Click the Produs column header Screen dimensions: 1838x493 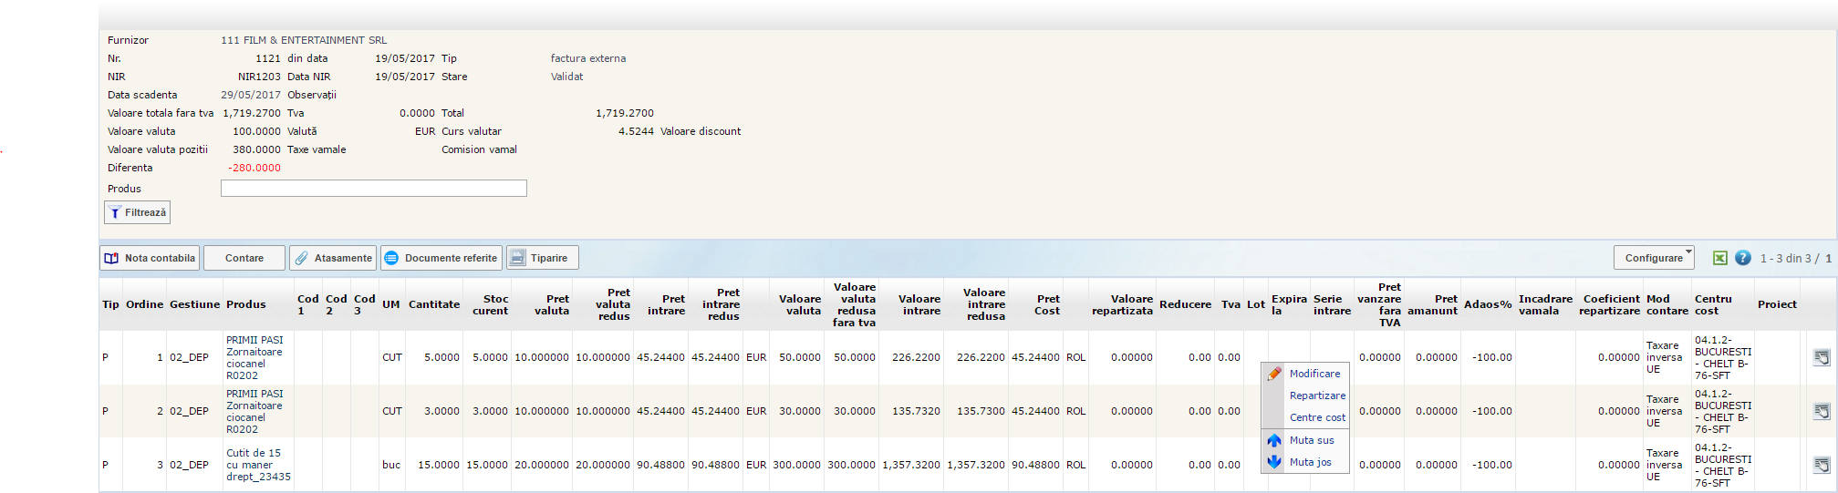tap(246, 304)
